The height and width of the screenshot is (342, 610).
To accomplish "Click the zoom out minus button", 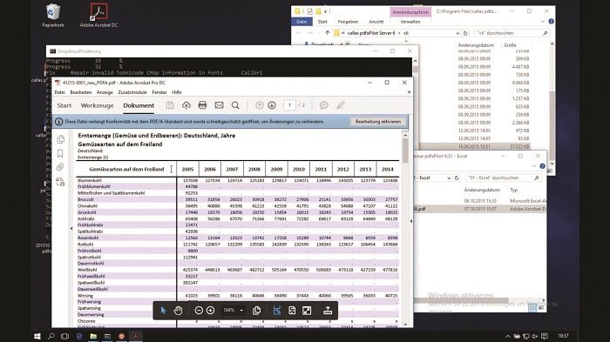I will pyautogui.click(x=199, y=311).
